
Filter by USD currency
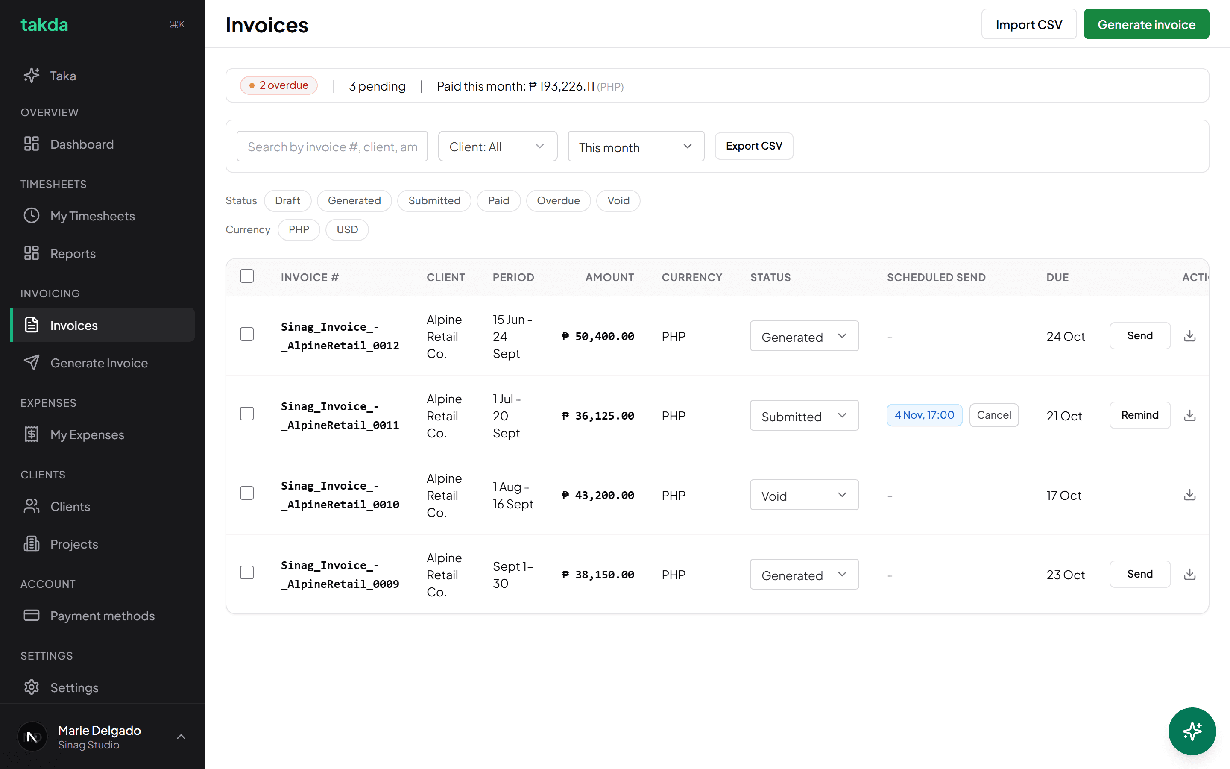(x=347, y=229)
